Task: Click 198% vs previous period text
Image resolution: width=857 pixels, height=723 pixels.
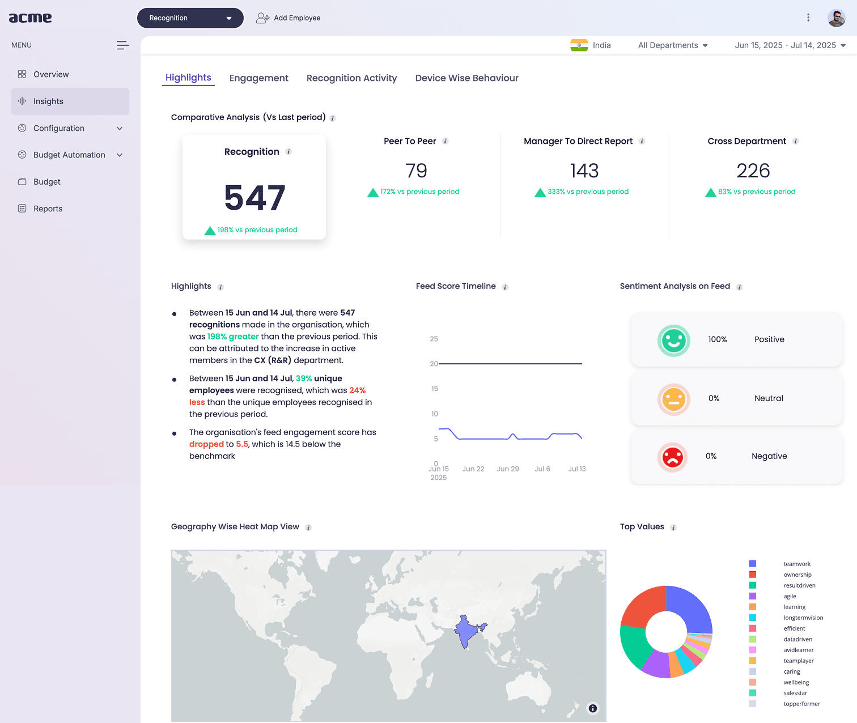Action: coord(257,230)
